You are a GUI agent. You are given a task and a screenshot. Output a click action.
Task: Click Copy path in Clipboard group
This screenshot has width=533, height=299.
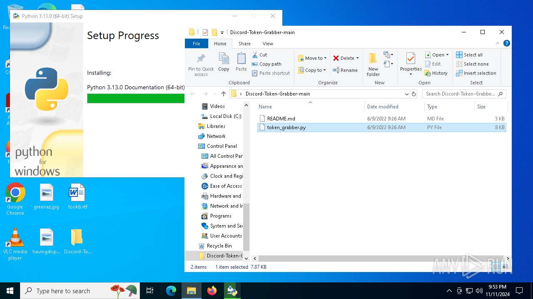266,64
